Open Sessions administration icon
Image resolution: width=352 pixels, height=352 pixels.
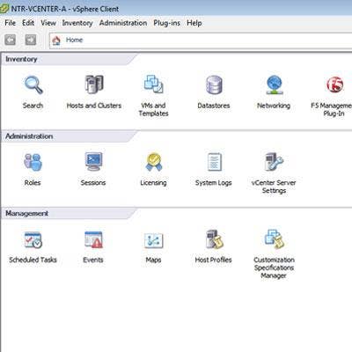[93, 161]
